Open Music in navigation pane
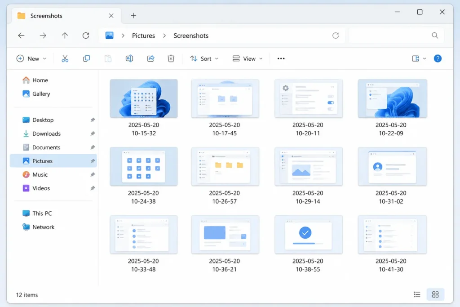The width and height of the screenshot is (460, 307). pos(53,174)
